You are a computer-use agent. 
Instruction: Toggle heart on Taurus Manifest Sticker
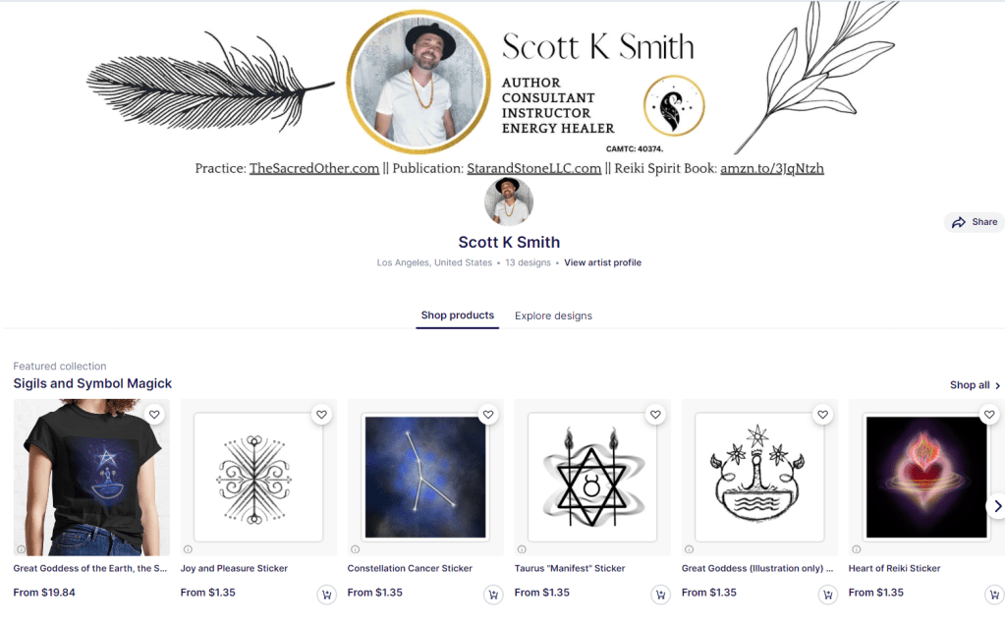(x=655, y=414)
